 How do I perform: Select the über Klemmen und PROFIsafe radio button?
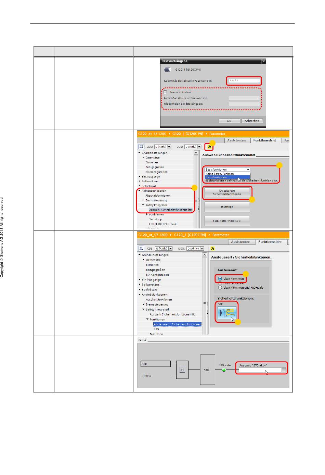[x=220, y=288]
